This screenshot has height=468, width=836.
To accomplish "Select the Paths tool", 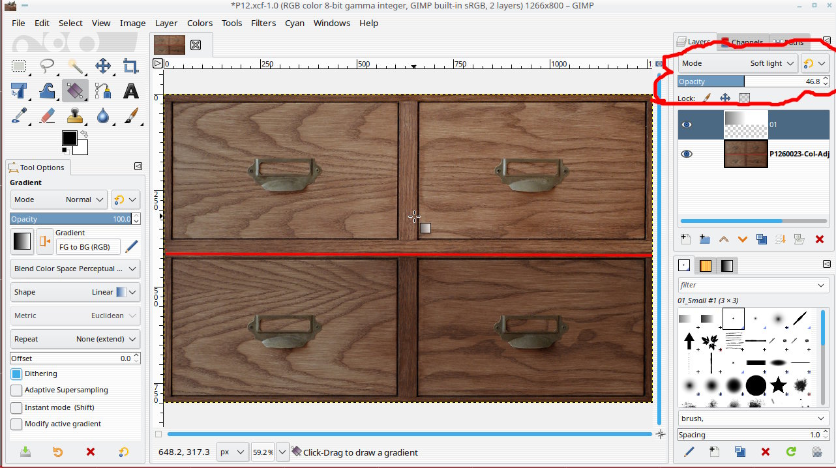I will [103, 91].
